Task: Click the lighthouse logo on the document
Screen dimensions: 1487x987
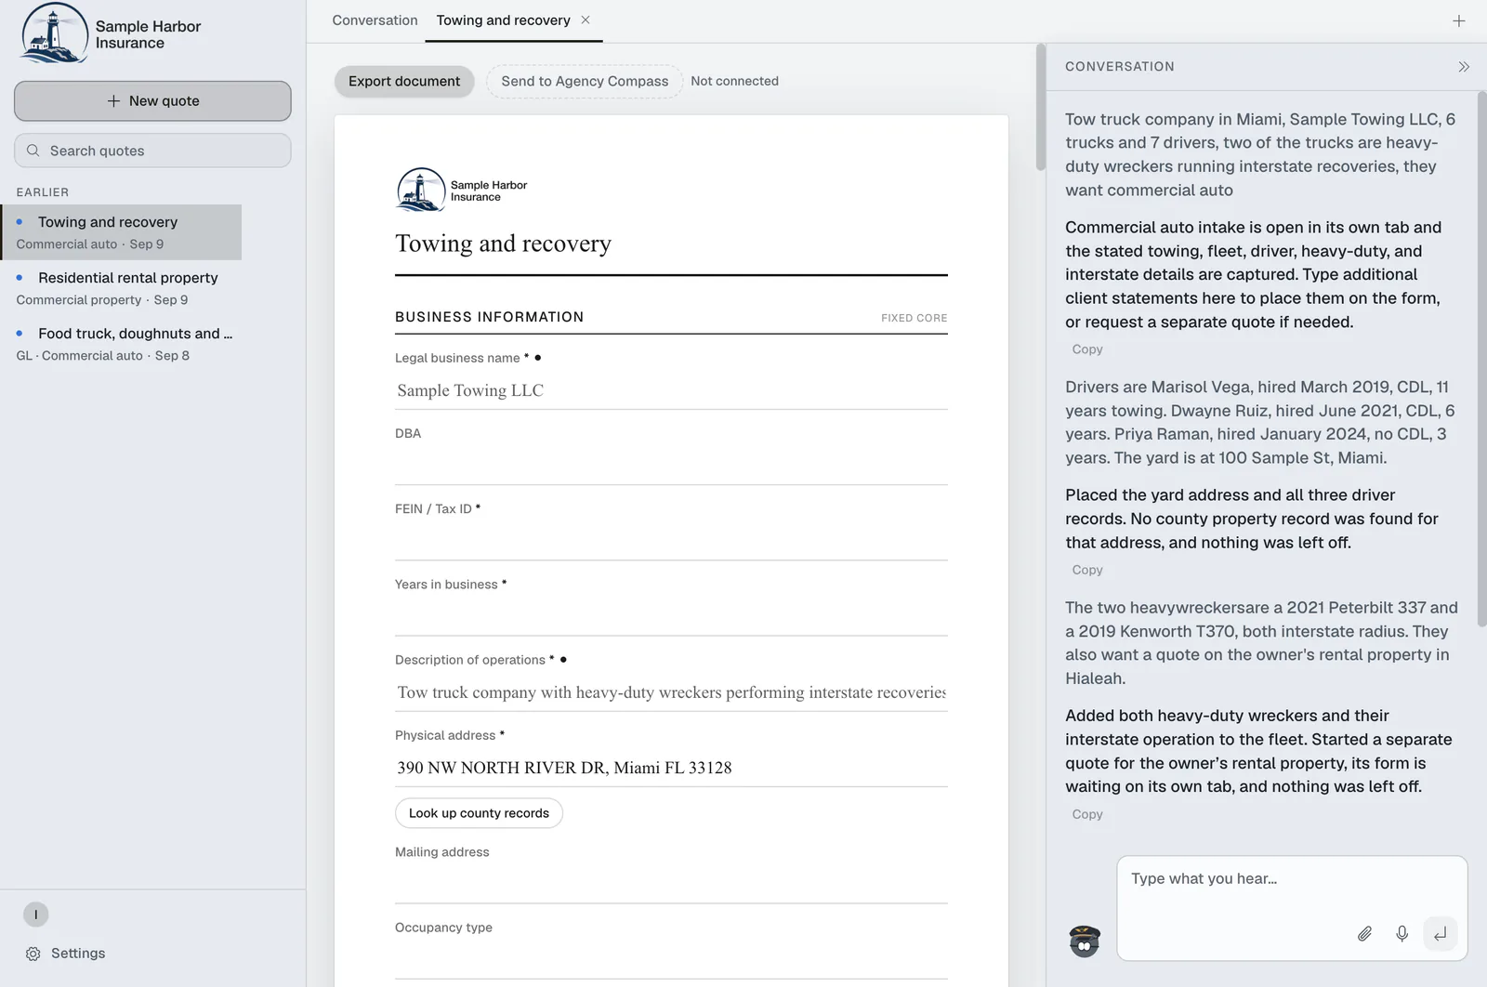Action: point(421,190)
